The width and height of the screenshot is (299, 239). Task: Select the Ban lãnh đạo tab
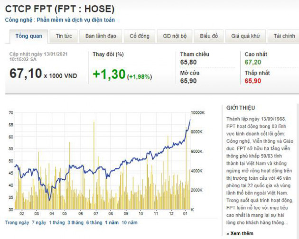click(101, 36)
